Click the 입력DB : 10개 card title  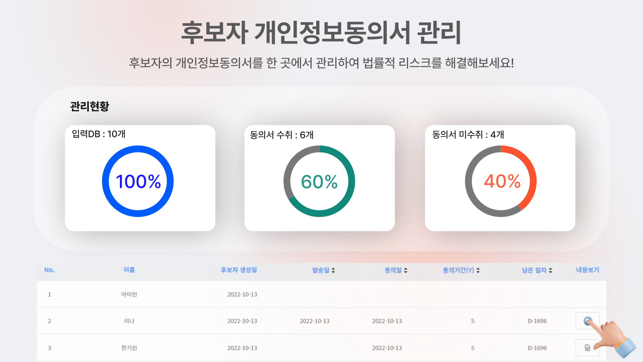coord(98,134)
